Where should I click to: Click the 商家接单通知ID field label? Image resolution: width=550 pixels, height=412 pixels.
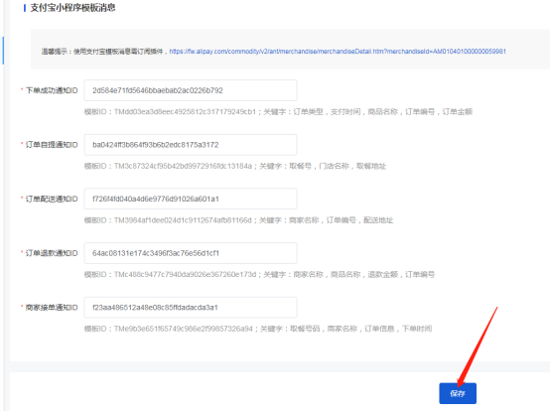(52, 307)
